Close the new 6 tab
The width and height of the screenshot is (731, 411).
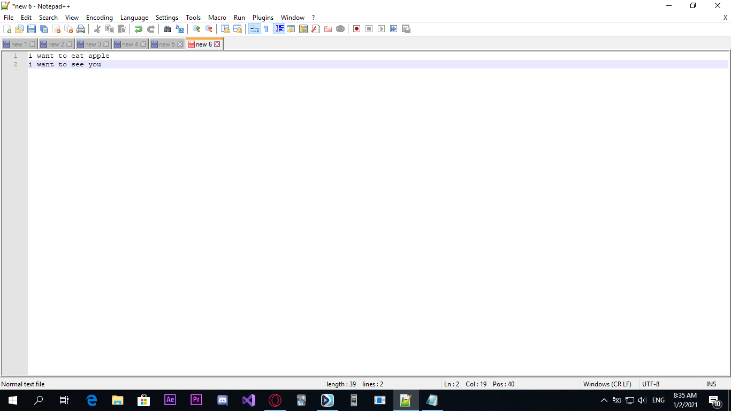pyautogui.click(x=217, y=44)
